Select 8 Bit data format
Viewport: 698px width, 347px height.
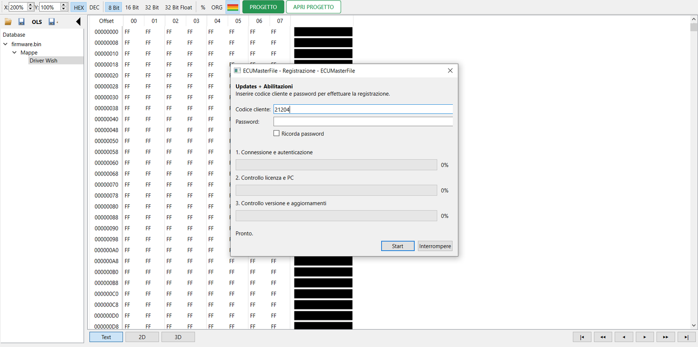coord(114,7)
